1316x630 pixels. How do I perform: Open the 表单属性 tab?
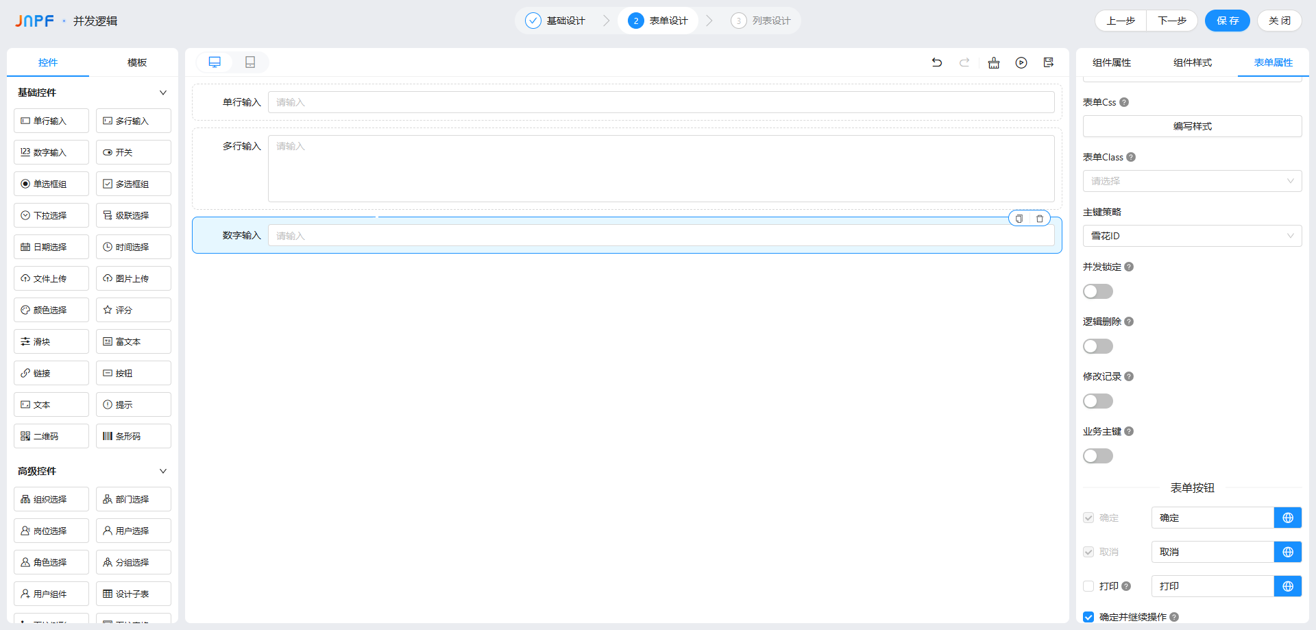click(1274, 62)
